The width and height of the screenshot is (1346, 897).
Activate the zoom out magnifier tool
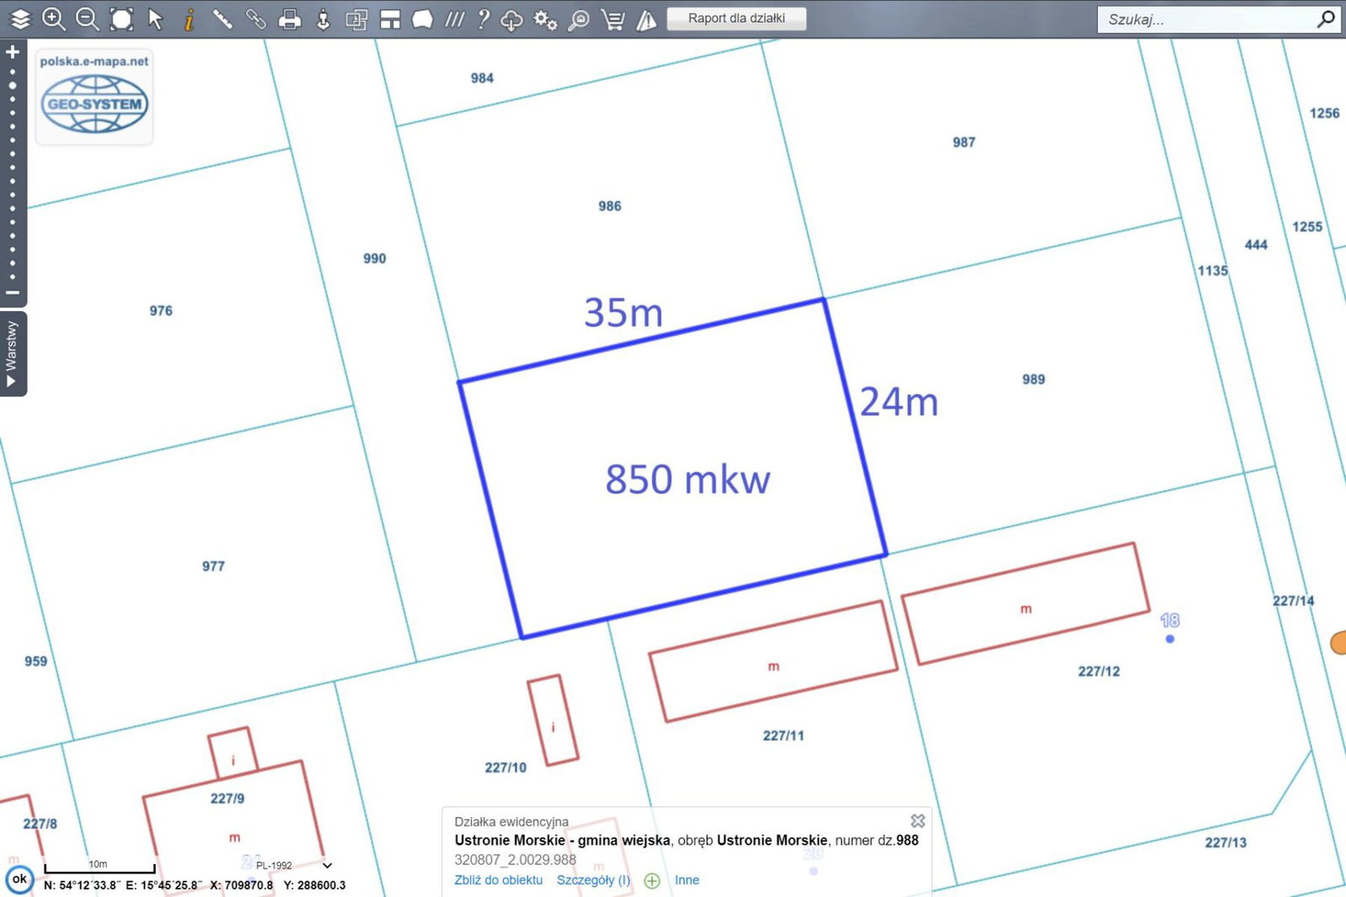(x=87, y=18)
